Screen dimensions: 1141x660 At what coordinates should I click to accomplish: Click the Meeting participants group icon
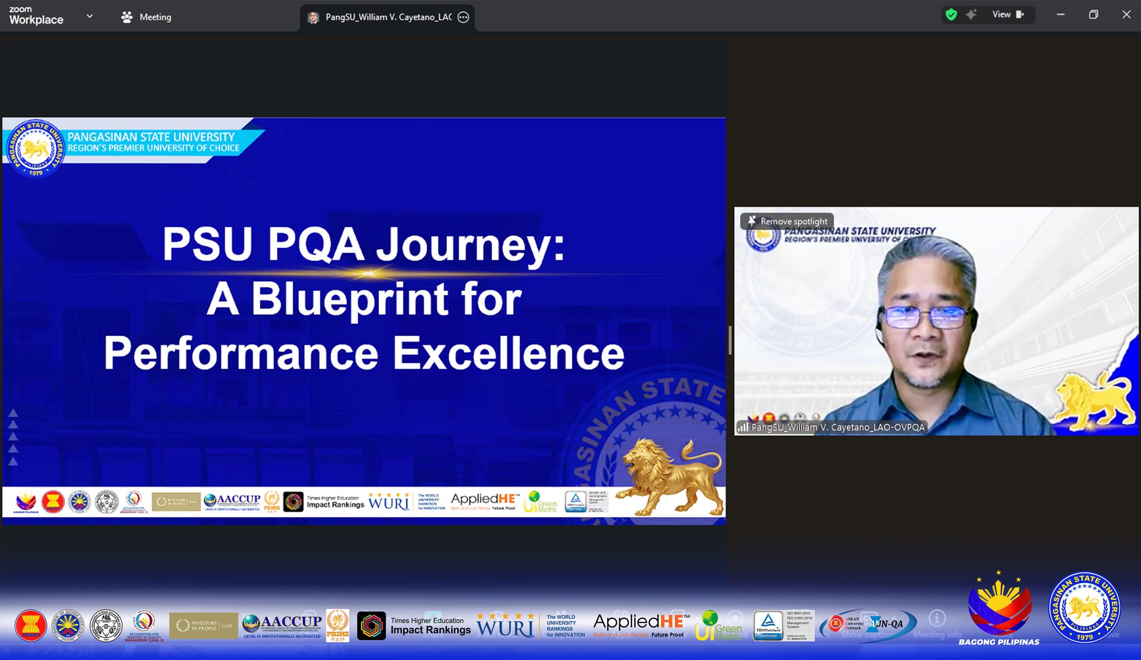[x=127, y=17]
